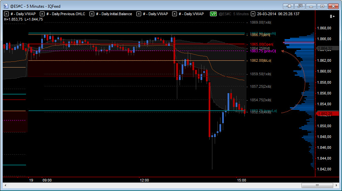
Task: Click the 1.848,00 price axis value
Action: (x=324, y=137)
